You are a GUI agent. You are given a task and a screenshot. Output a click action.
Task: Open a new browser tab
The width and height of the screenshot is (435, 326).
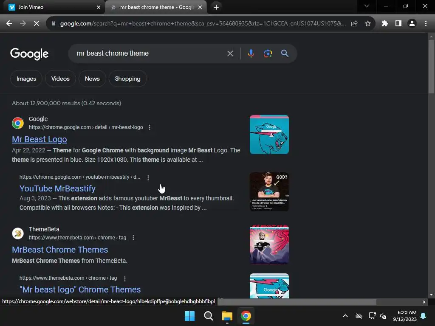pyautogui.click(x=216, y=7)
